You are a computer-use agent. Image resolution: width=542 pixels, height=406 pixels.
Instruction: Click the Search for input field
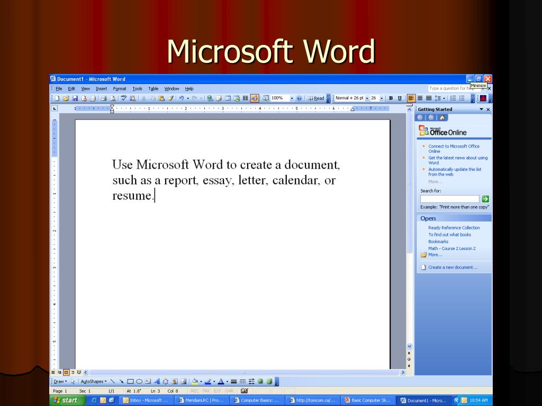pyautogui.click(x=450, y=199)
